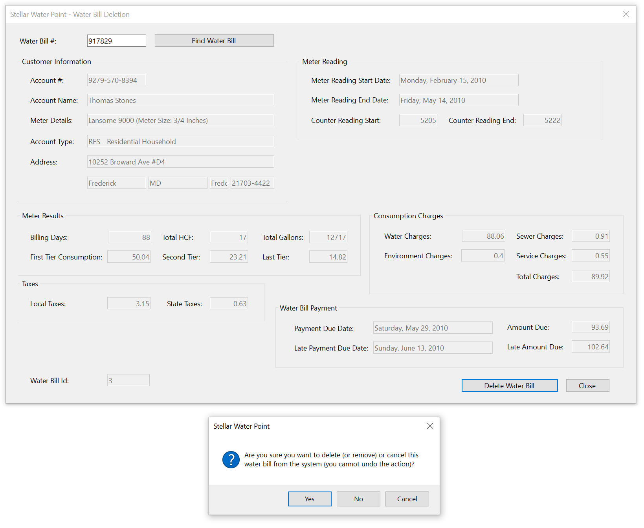
Task: Click the Last Tier field
Action: 328,257
